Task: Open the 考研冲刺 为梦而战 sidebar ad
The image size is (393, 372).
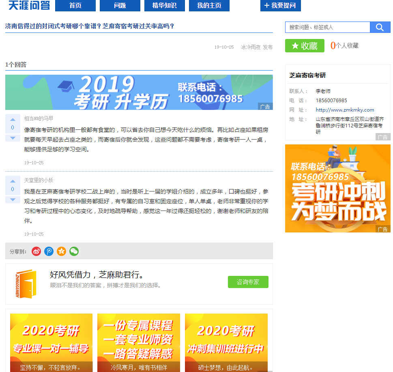Action: 337,188
